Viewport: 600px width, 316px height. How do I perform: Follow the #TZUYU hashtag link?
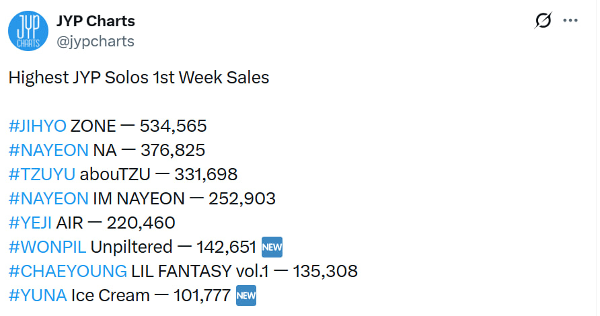(x=42, y=174)
